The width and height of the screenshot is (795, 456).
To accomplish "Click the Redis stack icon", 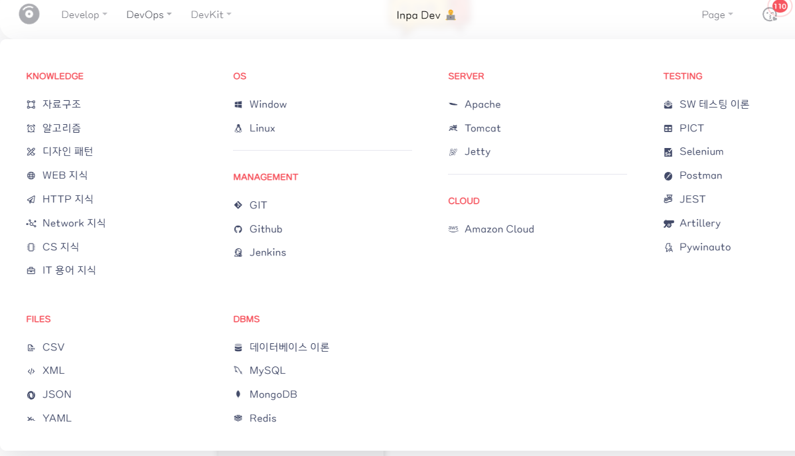I will point(238,418).
